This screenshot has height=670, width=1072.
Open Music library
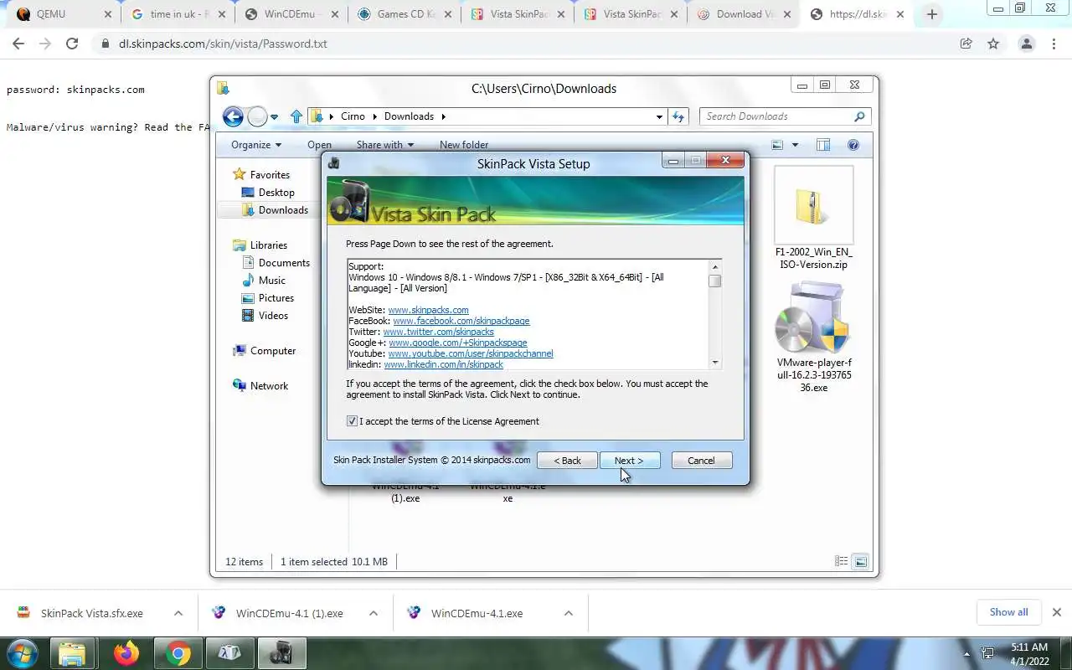click(x=271, y=281)
